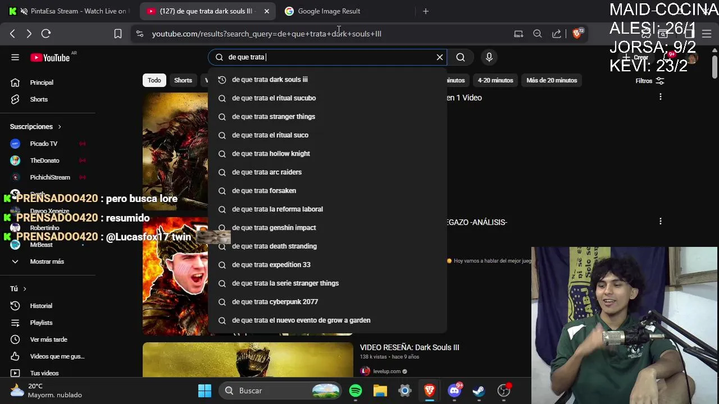Viewport: 719px width, 404px height.
Task: Select suggestion "de que trata stranger things"
Action: (x=327, y=117)
